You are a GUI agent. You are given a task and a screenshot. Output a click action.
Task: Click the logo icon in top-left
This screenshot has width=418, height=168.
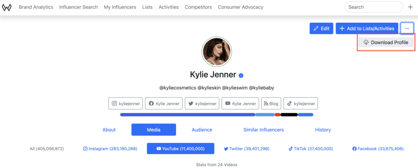click(x=7, y=7)
